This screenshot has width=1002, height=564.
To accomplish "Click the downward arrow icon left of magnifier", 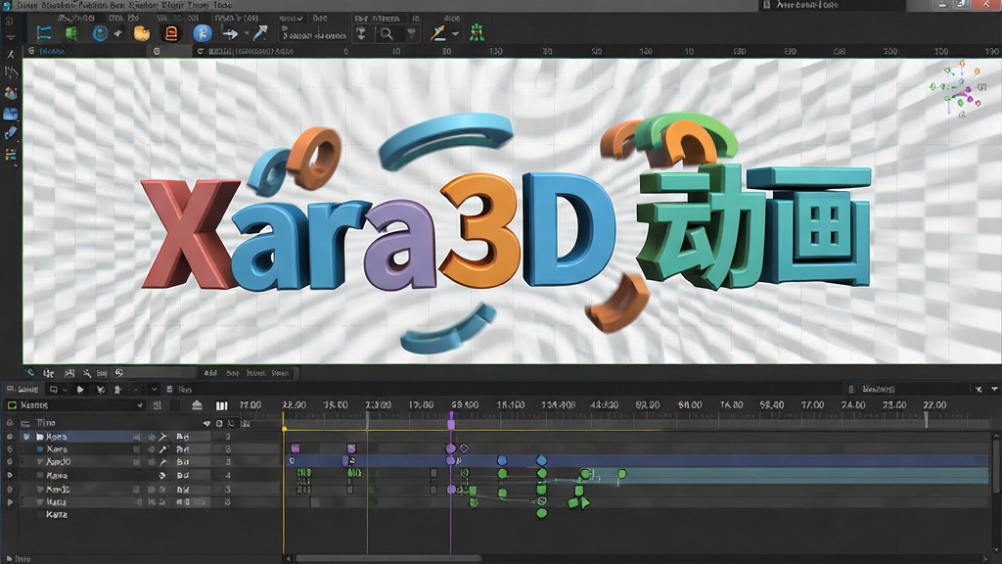I will [361, 34].
